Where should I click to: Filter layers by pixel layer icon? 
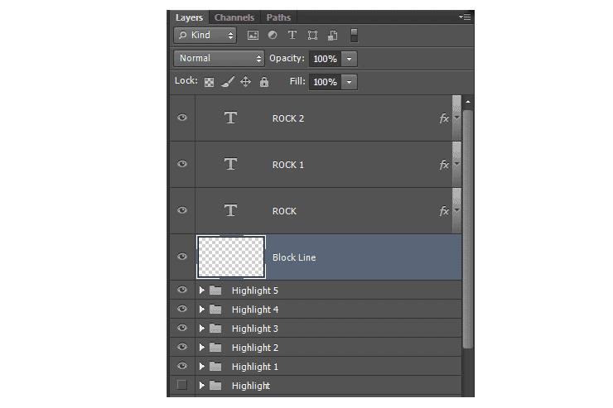point(253,36)
